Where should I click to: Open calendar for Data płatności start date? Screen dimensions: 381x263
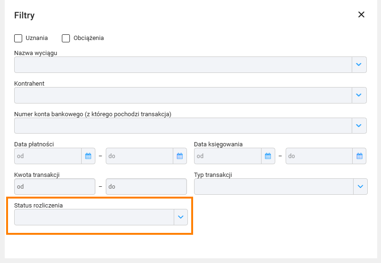coord(88,156)
